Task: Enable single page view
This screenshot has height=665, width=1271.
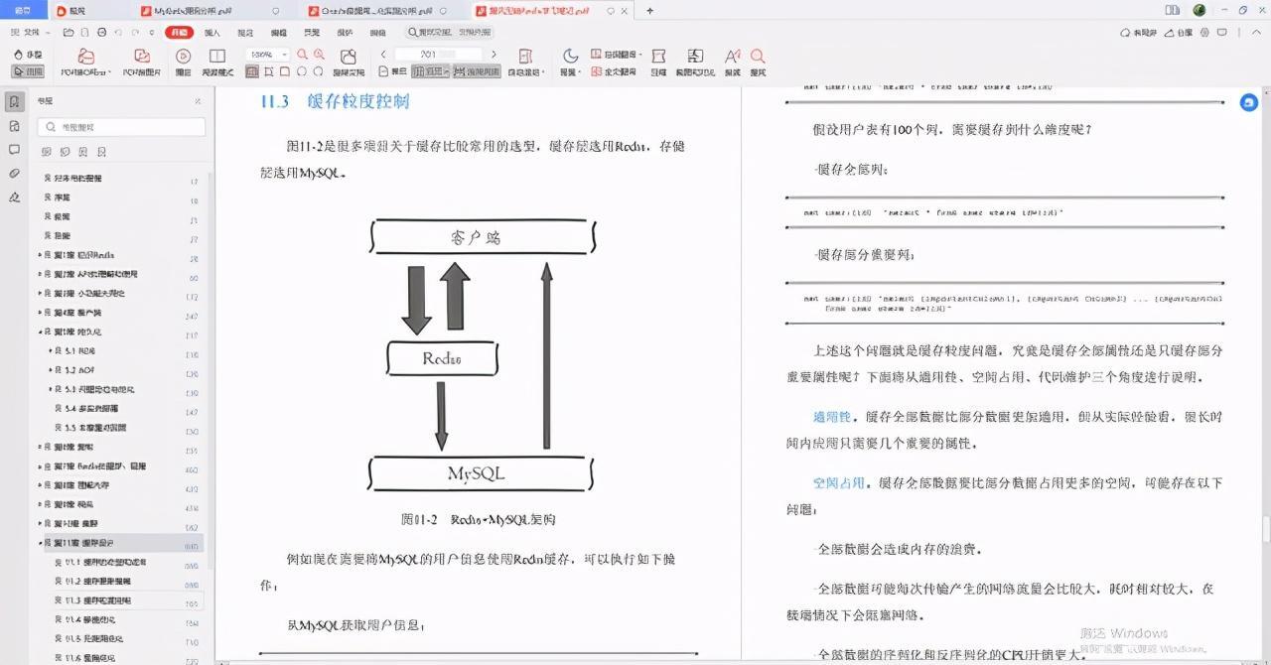Action: (394, 71)
